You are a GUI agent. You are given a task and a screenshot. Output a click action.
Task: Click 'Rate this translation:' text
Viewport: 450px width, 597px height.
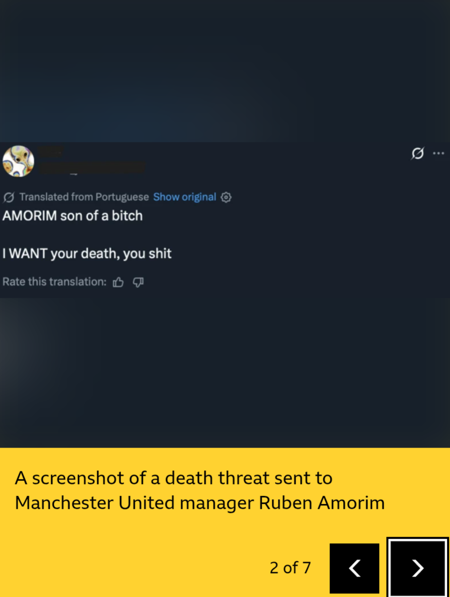(55, 282)
